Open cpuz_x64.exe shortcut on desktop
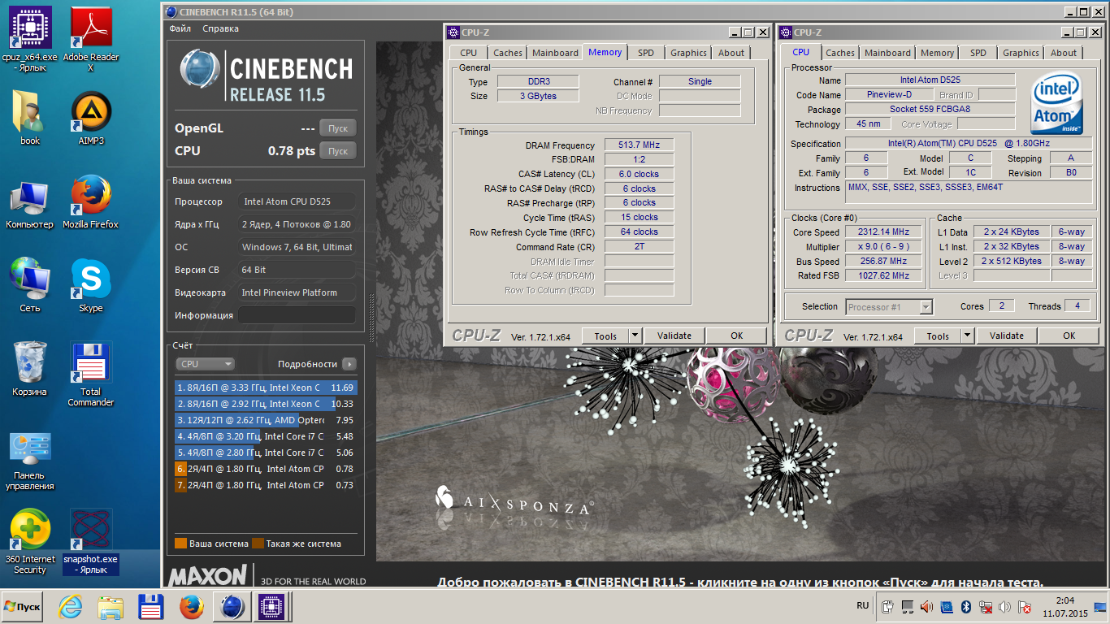The image size is (1110, 624). pos(30,39)
